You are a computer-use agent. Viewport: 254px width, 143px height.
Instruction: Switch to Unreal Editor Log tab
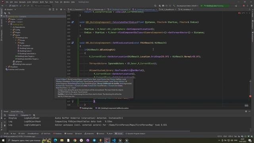(17, 112)
